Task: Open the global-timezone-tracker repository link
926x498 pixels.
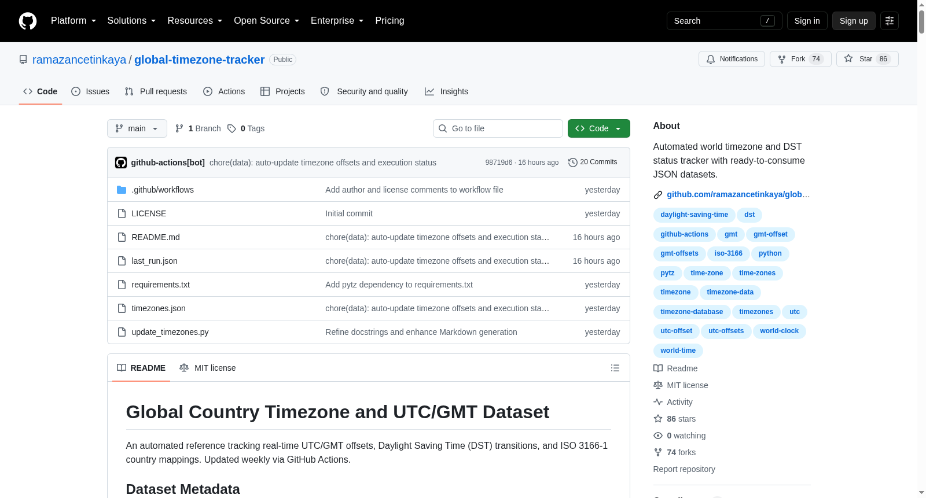Action: [x=200, y=60]
